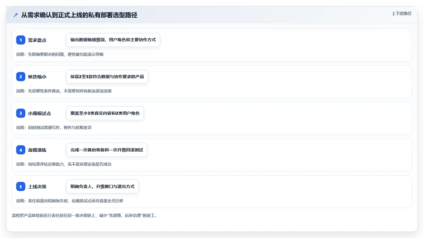Click the 覆盖至少3类真实内容 output box

(105, 113)
